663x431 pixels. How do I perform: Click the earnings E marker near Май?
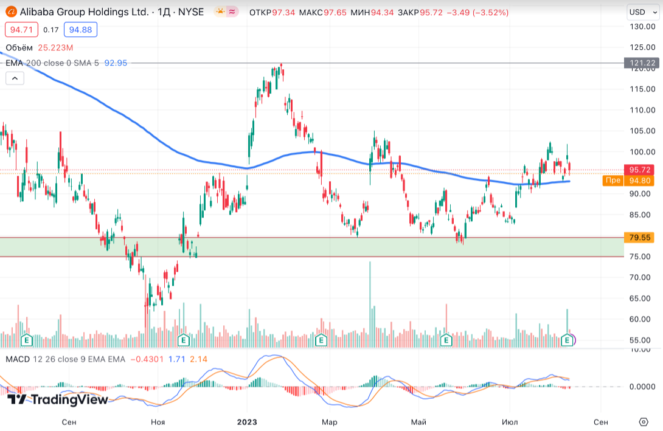(x=446, y=339)
